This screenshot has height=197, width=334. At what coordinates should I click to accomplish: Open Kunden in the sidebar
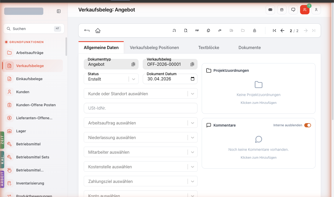coord(32,92)
